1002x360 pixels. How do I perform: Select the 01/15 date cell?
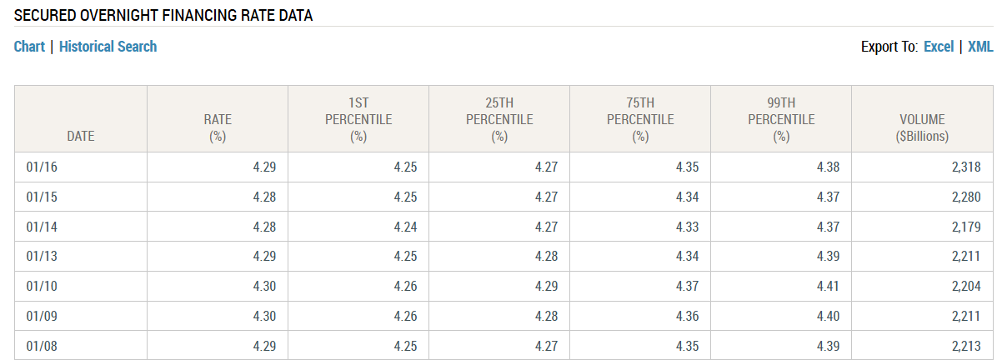42,197
